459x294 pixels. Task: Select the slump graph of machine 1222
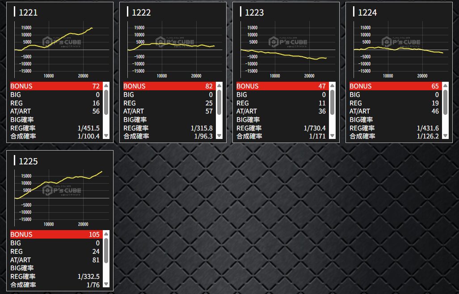click(x=174, y=50)
